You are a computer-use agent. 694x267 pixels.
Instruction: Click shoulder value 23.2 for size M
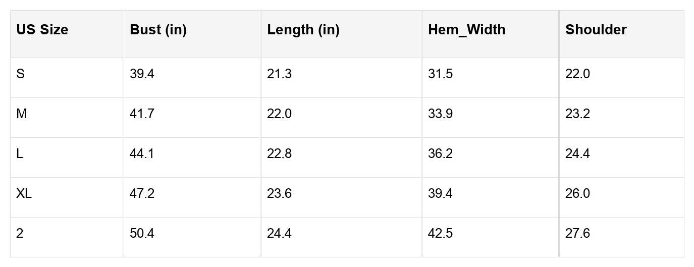(577, 114)
